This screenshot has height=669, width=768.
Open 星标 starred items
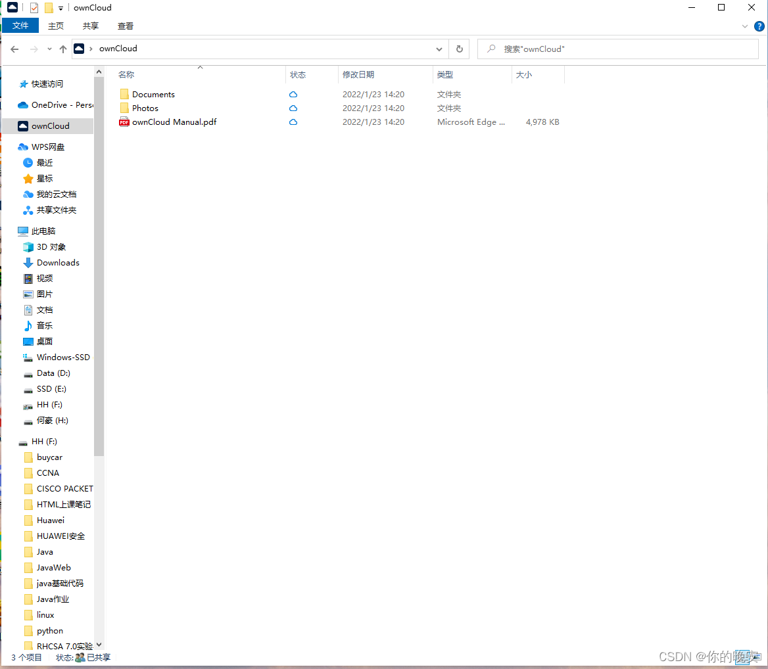click(x=44, y=179)
